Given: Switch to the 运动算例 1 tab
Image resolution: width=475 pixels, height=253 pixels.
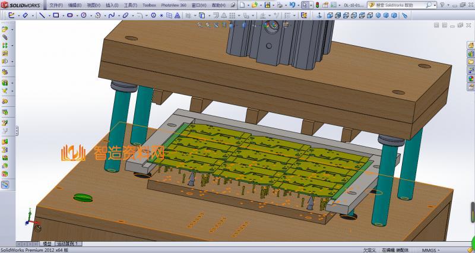Looking at the screenshot, I should click(68, 244).
